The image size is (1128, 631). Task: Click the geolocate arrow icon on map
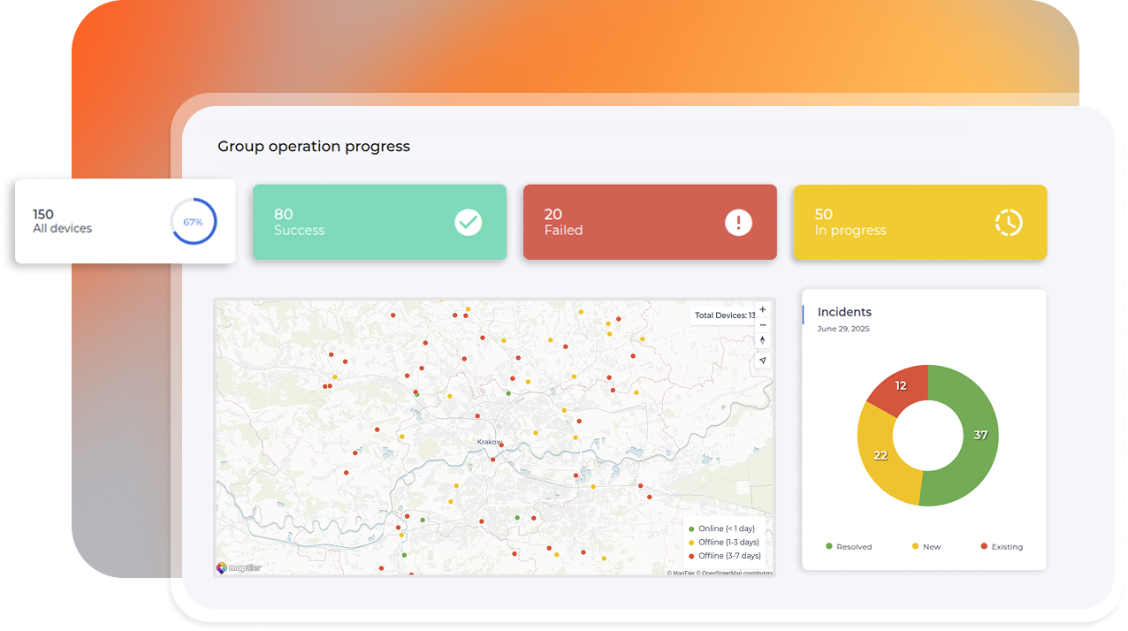tap(763, 361)
